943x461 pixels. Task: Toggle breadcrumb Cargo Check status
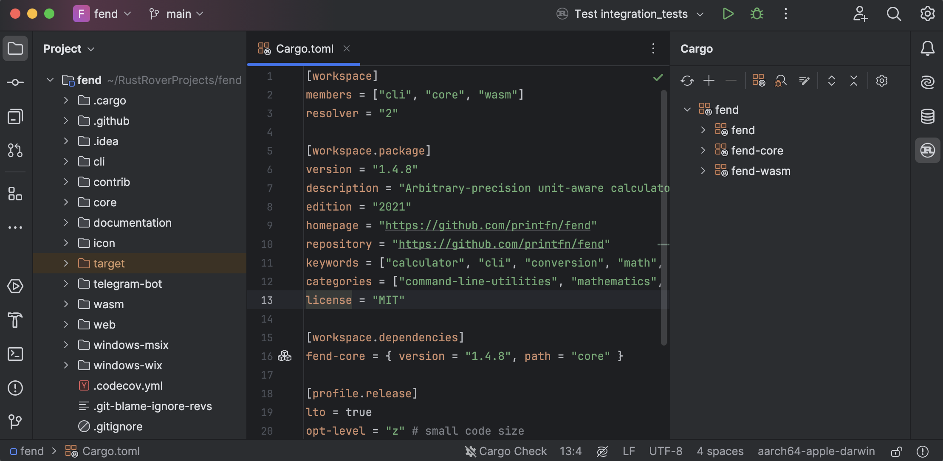[x=505, y=451]
